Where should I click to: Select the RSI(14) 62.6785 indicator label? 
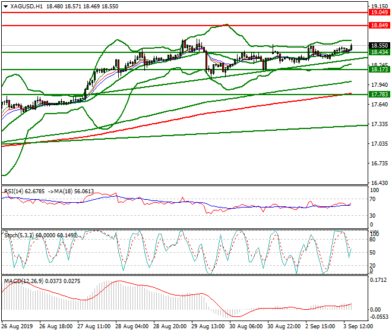tap(24, 191)
